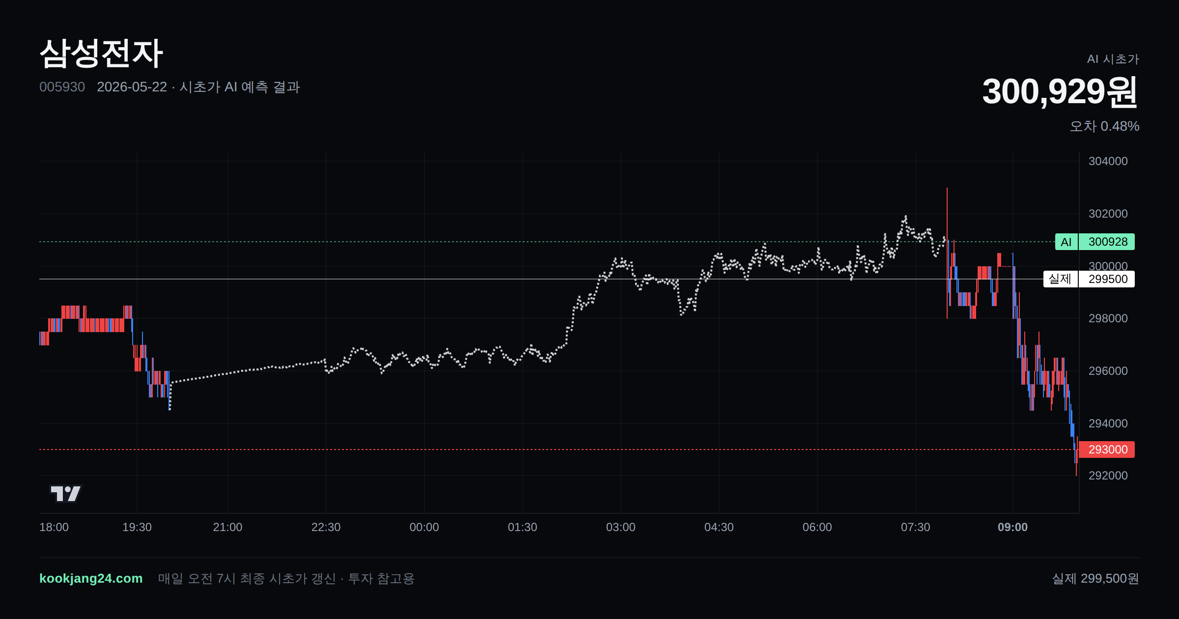Viewport: 1179px width, 619px height.
Task: Click the 21:00 time axis label
Action: pos(227,527)
